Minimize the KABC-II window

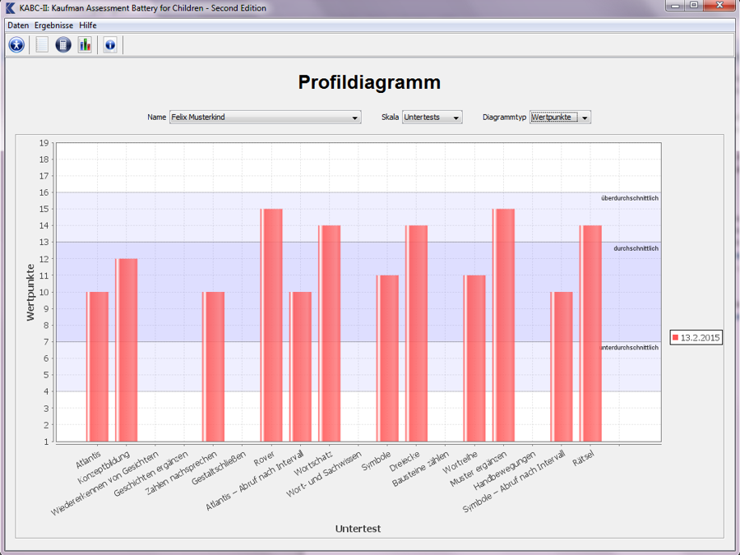tap(676, 7)
